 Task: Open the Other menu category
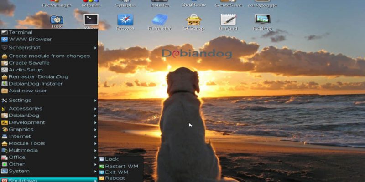tap(49, 164)
